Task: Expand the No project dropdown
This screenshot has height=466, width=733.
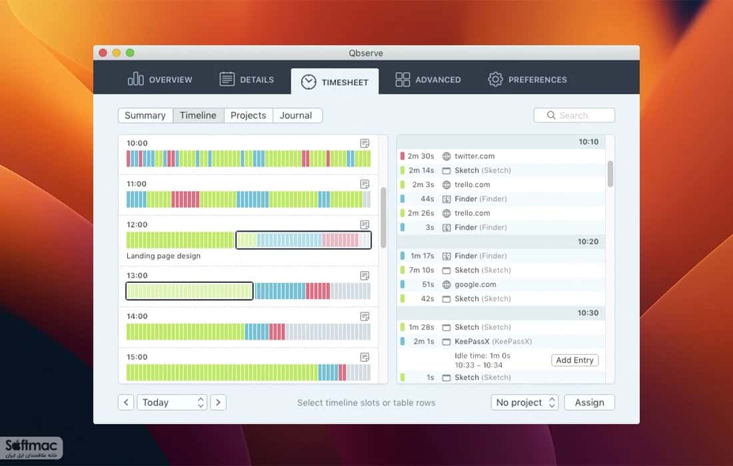Action: pos(524,403)
